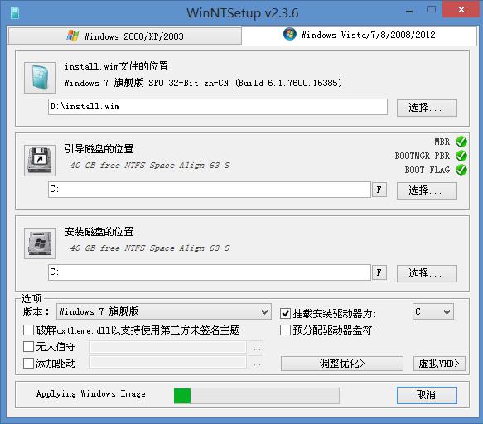Image resolution: width=483 pixels, height=424 pixels.
Task: Click the BOOTMGR PBR green check icon
Action: point(461,156)
